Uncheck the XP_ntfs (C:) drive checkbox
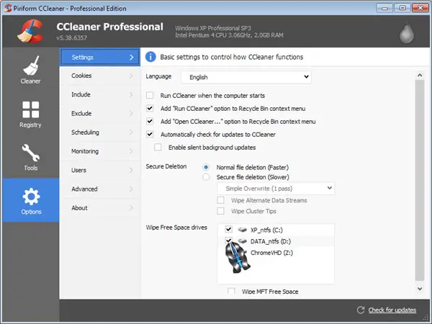The image size is (432, 324). [229, 229]
